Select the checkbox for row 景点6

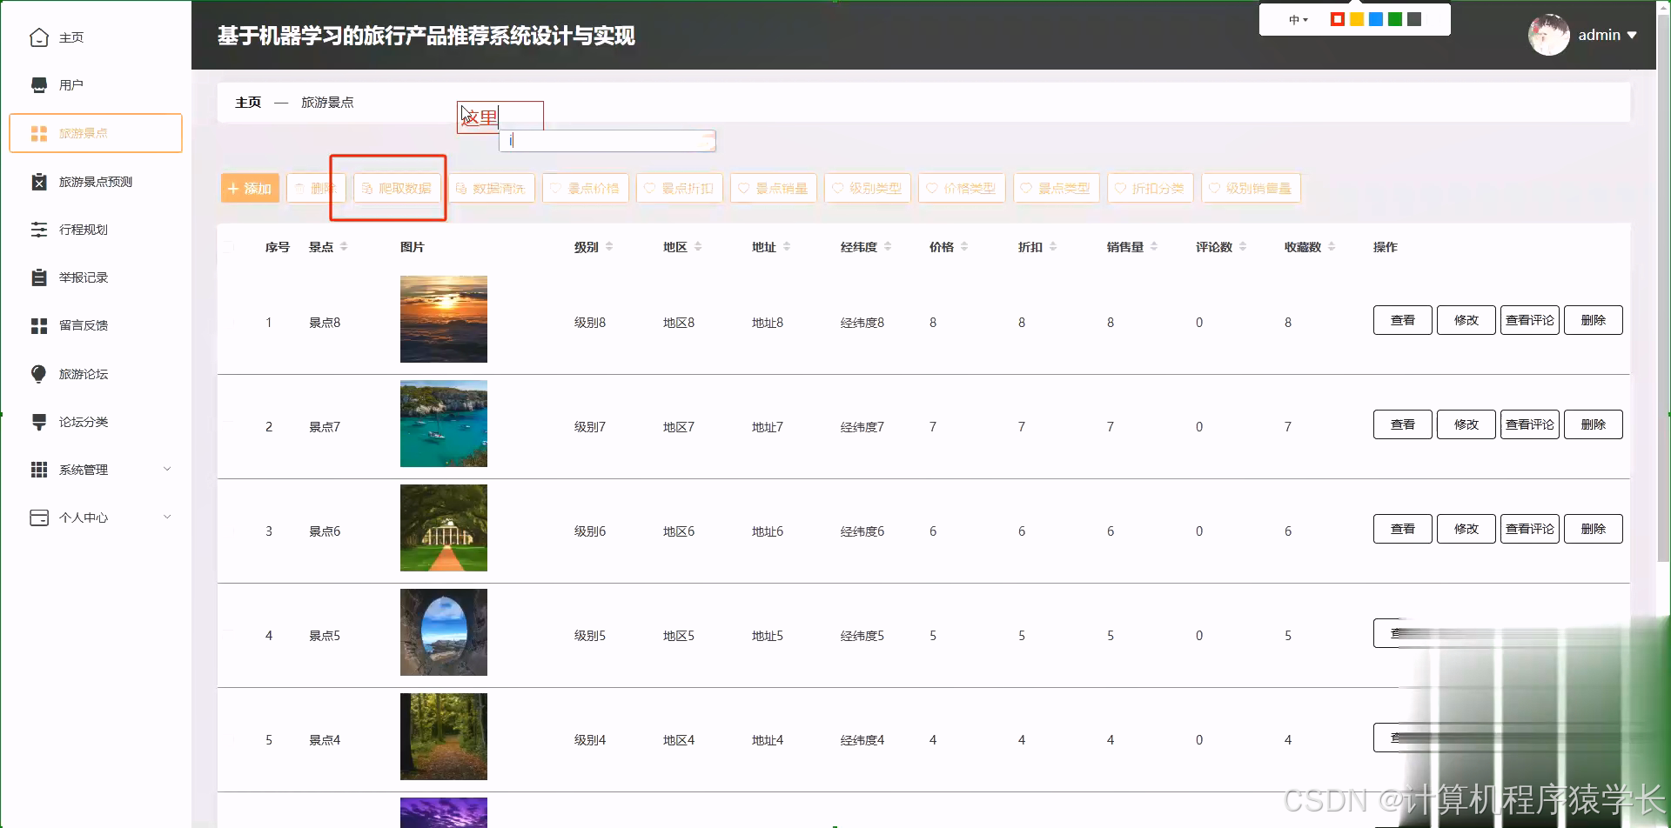[x=229, y=530]
